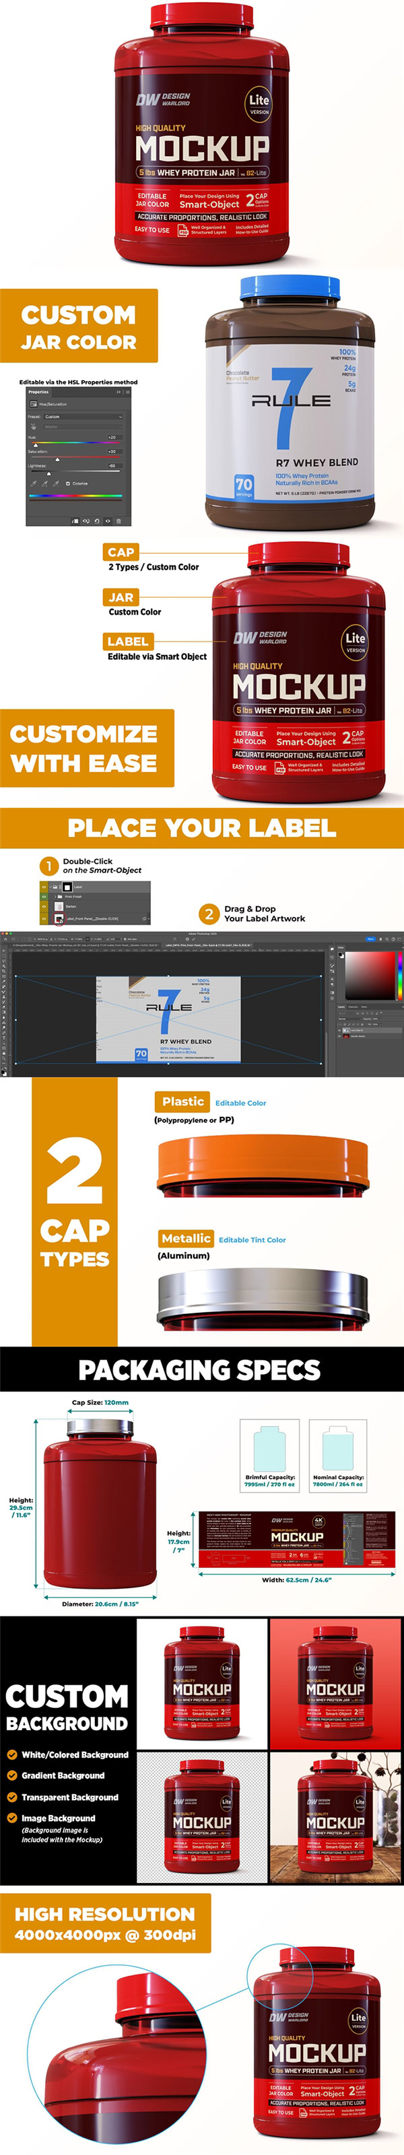
Task: Expand the Print-Finish group chevron
Action: (x=55, y=897)
